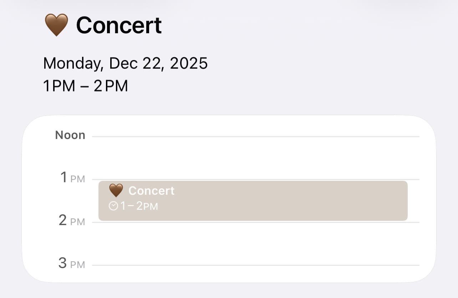Click empty space below the 3 PM line

click(x=255, y=274)
